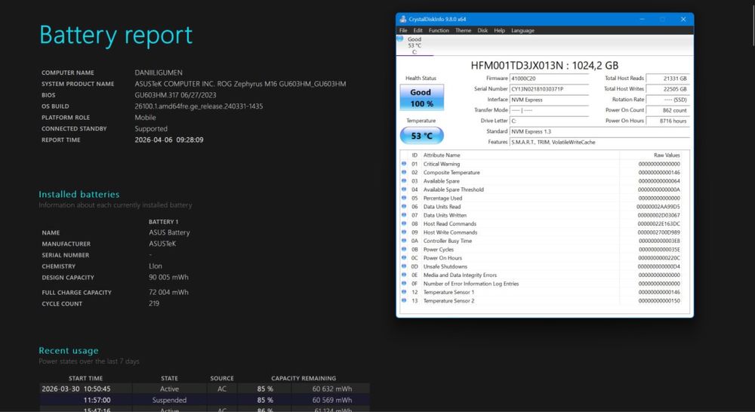This screenshot has width=755, height=412.
Task: Click the Power On Hours value 8716 hours
Action: (x=667, y=121)
